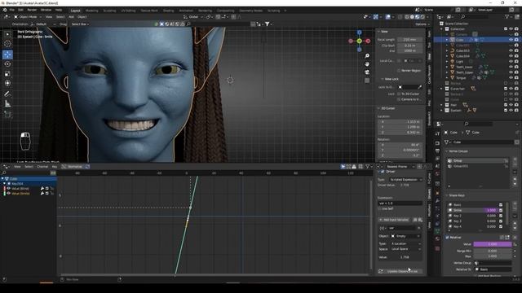
Task: Open the viewport Add menu
Action: pyautogui.click(x=71, y=16)
